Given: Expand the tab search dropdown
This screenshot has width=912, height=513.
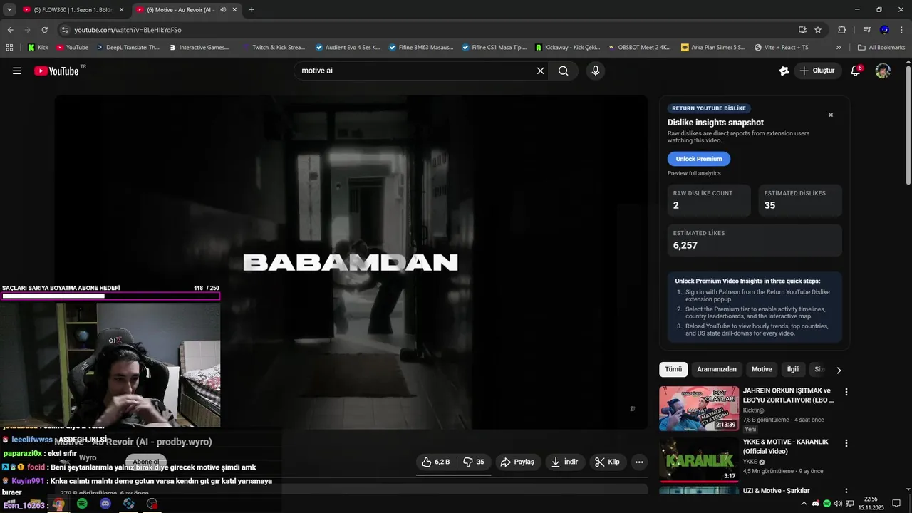Looking at the screenshot, I should (x=9, y=10).
